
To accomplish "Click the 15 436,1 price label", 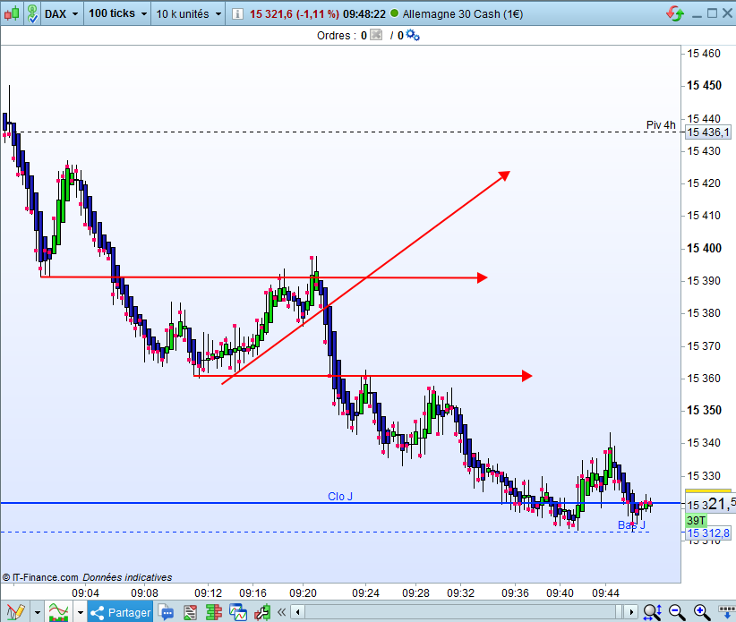I will point(708,132).
